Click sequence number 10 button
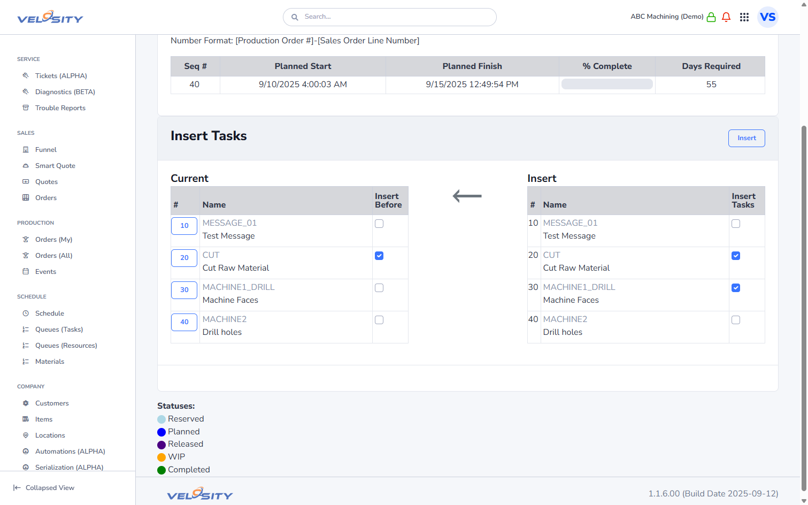The image size is (808, 505). (x=184, y=226)
